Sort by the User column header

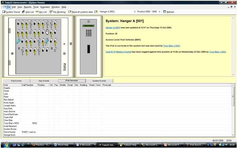coord(12,85)
